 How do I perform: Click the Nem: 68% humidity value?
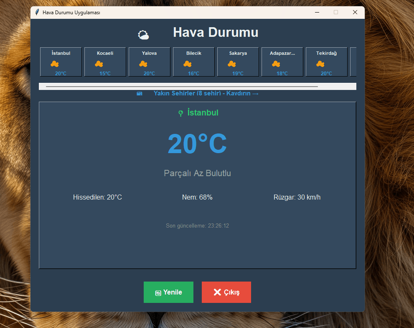pos(197,197)
